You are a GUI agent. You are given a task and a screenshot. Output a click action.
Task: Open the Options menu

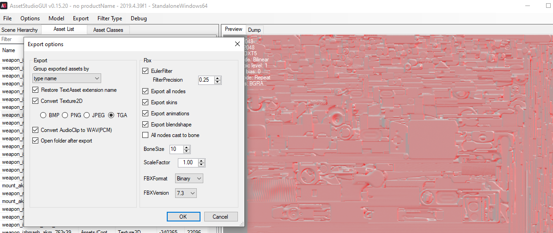click(x=30, y=18)
